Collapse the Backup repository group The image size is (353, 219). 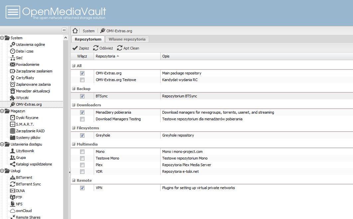[73, 89]
